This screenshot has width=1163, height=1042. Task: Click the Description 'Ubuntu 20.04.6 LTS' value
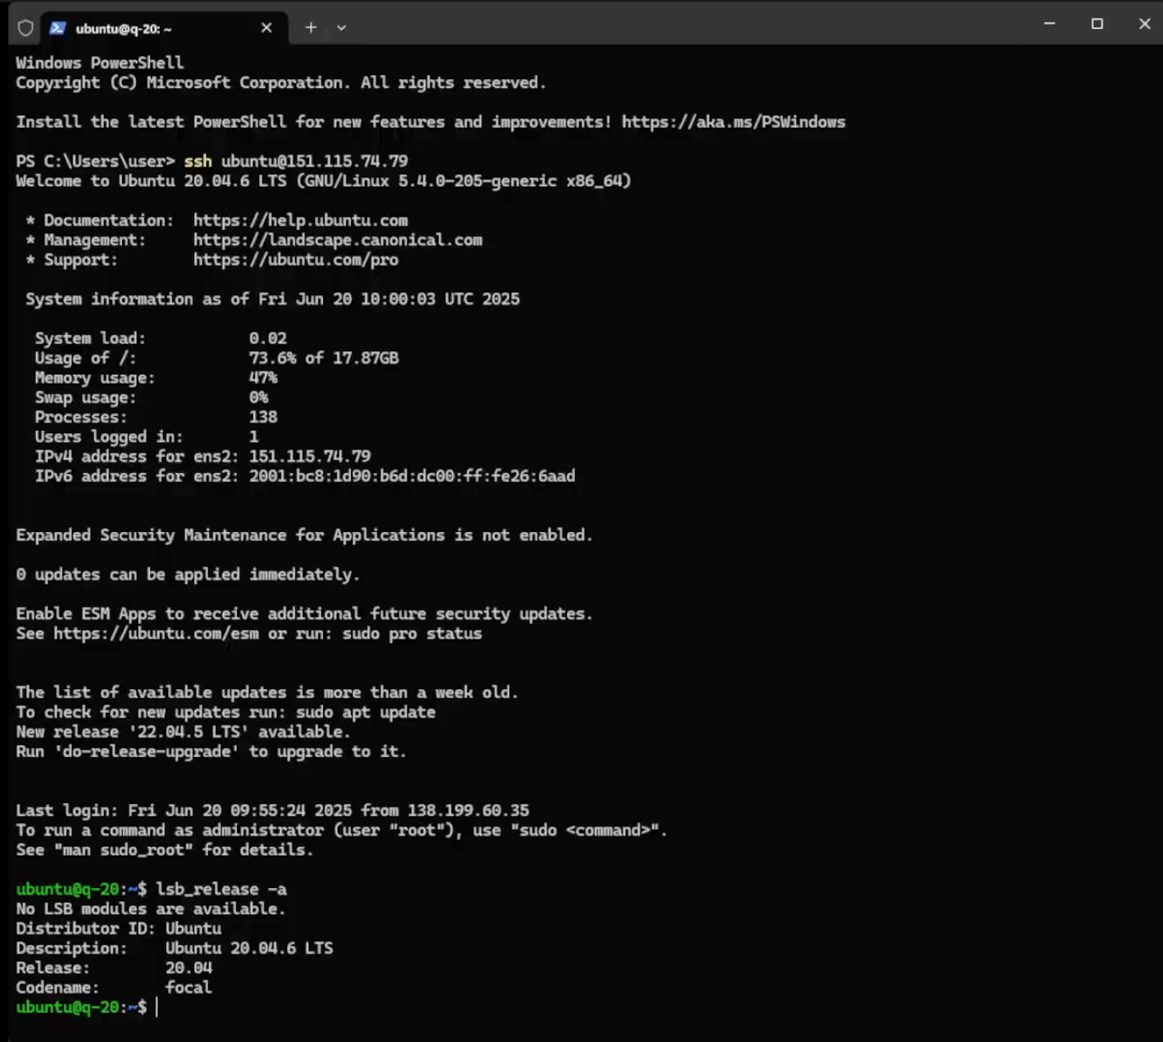tap(249, 948)
